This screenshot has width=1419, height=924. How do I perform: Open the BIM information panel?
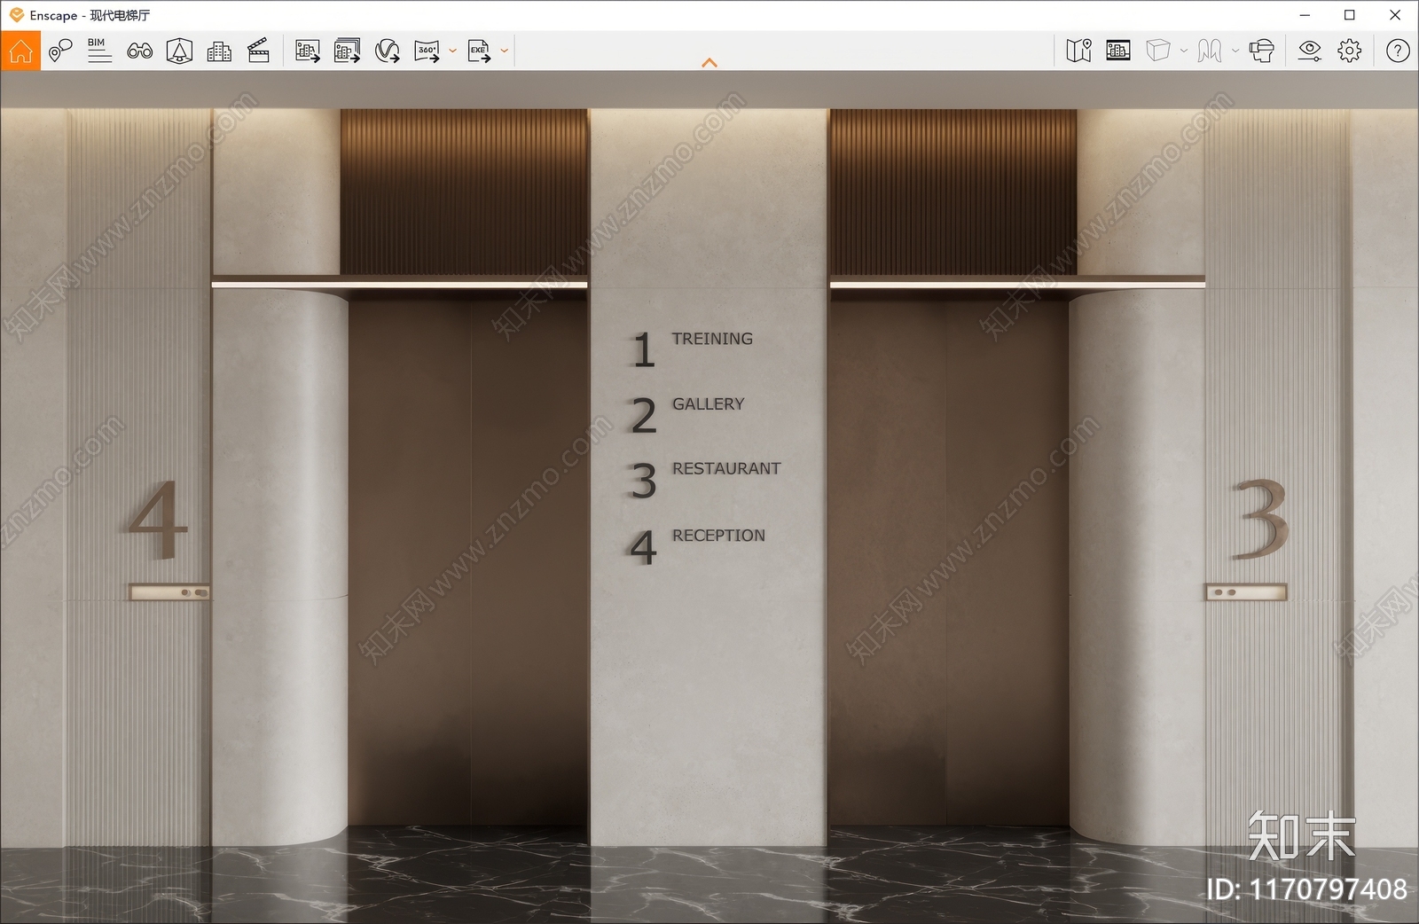coord(99,51)
